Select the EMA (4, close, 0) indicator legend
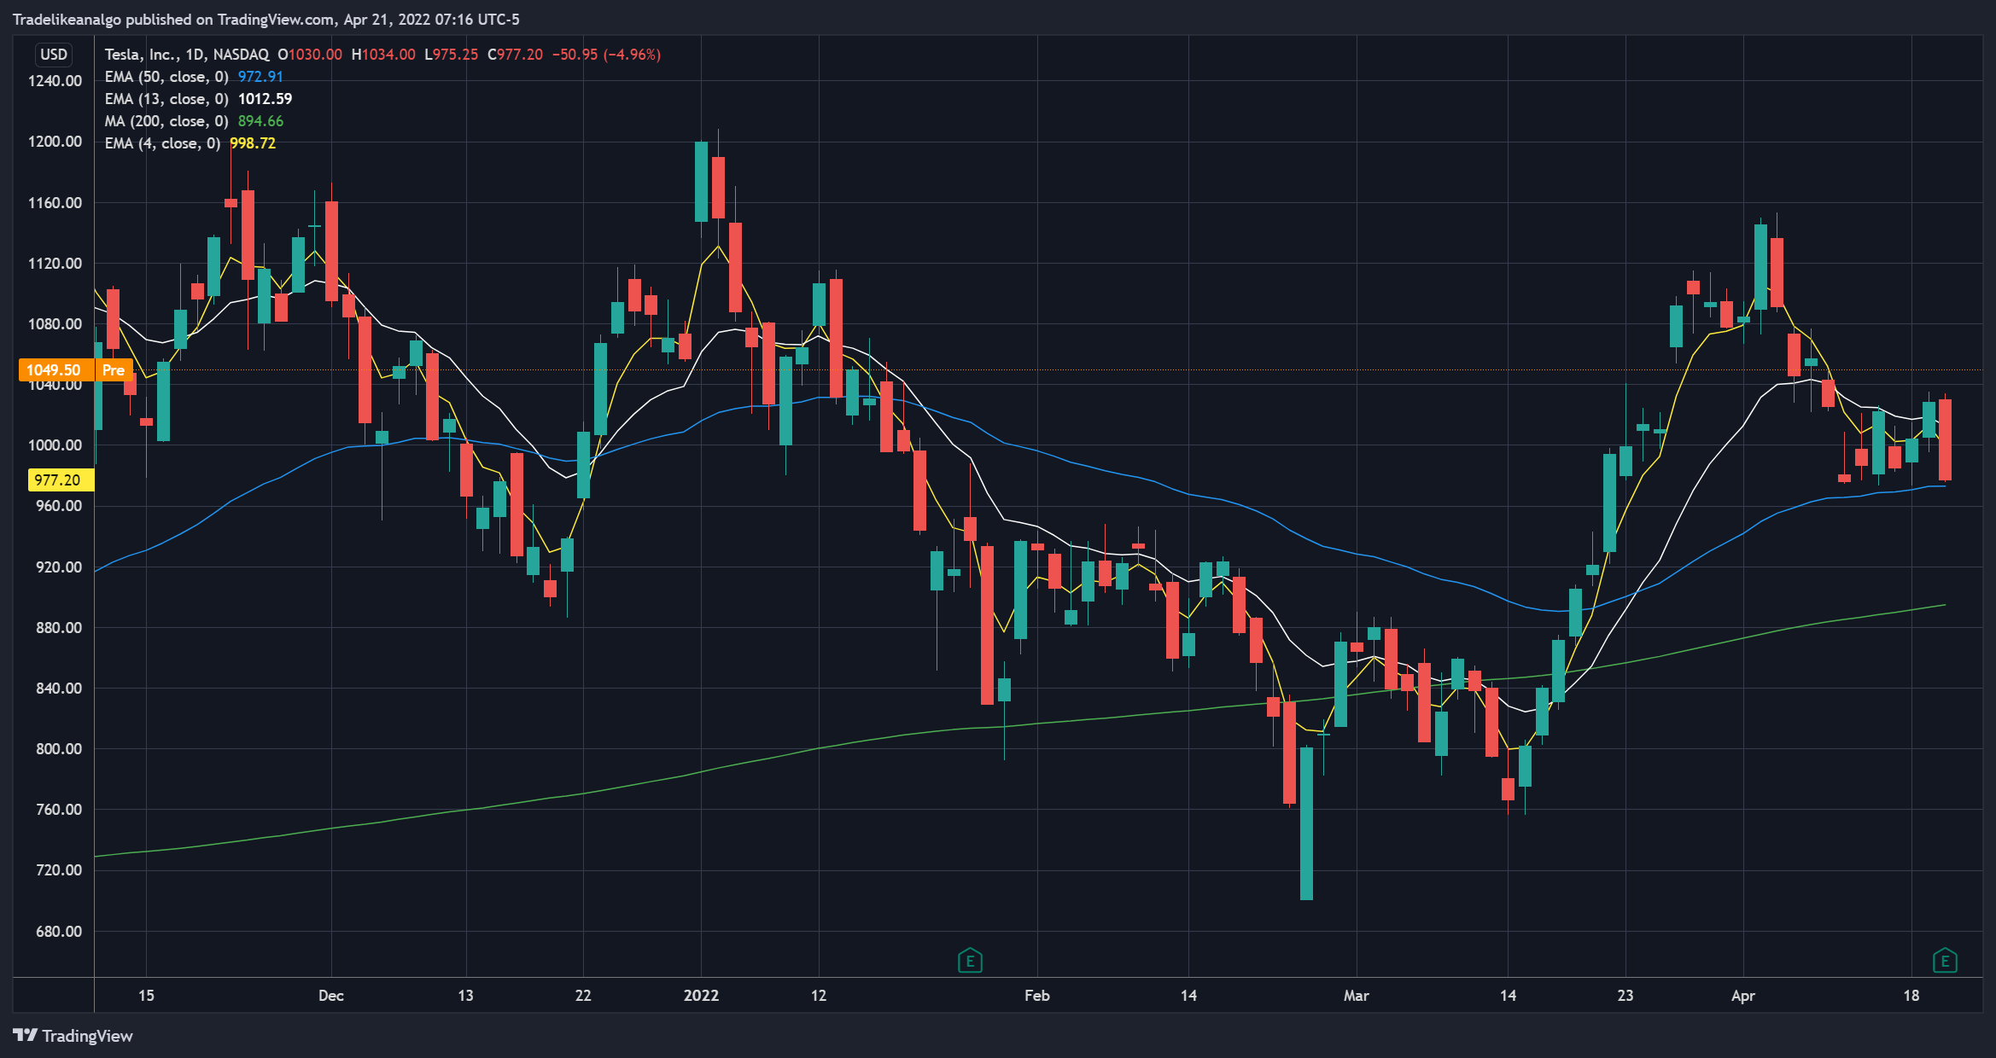Screen dimensions: 1996x1058 pyautogui.click(x=162, y=143)
